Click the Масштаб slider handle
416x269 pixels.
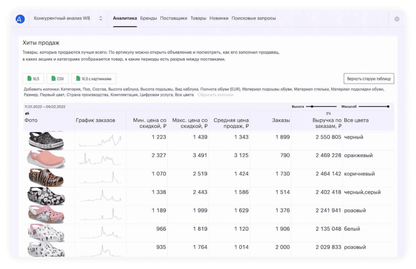coord(388,106)
